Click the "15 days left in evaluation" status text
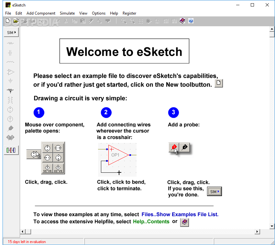The height and width of the screenshot is (245, 275). coord(27,242)
